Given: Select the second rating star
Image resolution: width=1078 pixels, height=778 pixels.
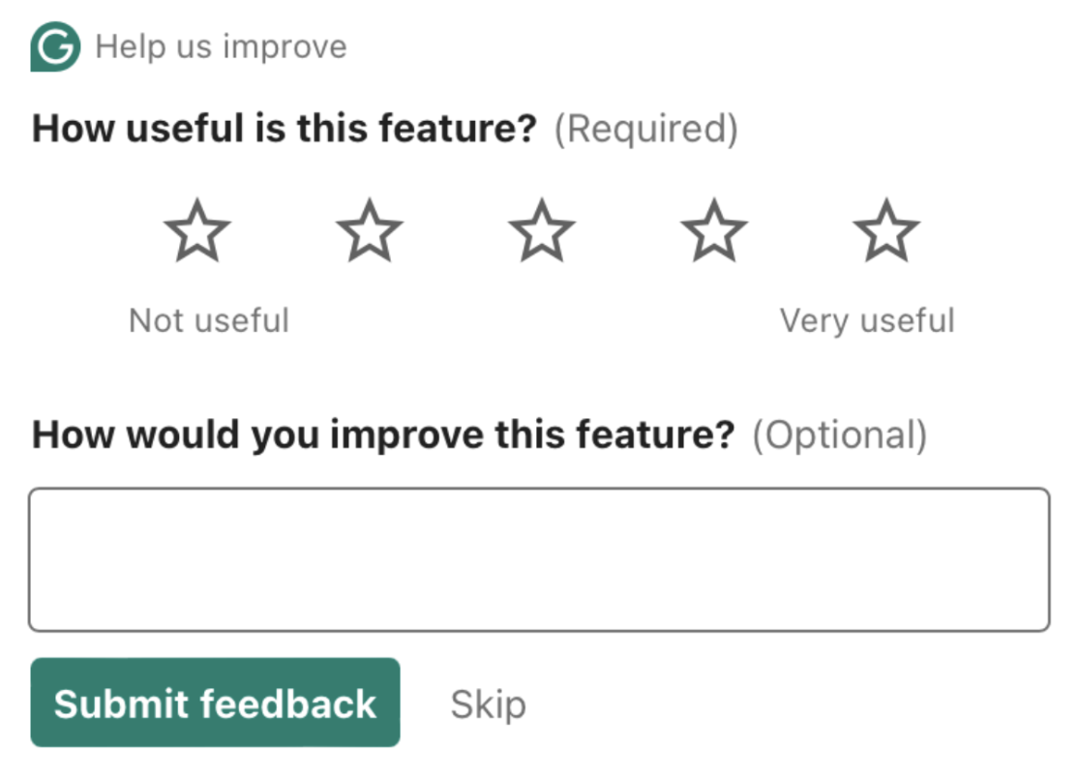Looking at the screenshot, I should (x=370, y=231).
